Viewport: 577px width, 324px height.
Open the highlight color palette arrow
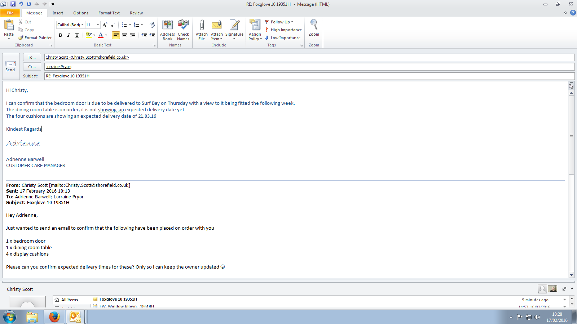(x=94, y=35)
